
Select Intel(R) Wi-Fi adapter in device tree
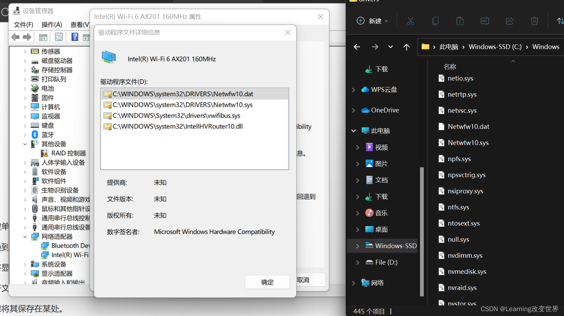point(65,255)
